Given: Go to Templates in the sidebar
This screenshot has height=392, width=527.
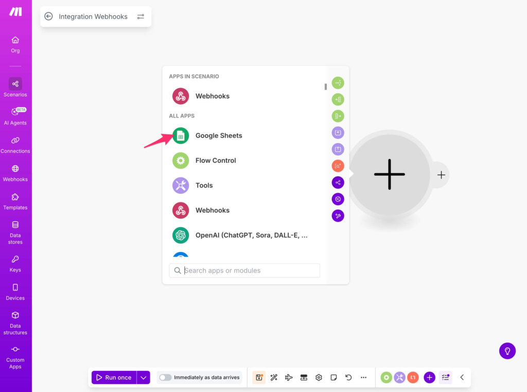Looking at the screenshot, I should point(15,201).
